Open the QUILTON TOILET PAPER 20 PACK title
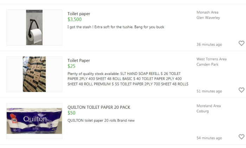 (x=99, y=107)
